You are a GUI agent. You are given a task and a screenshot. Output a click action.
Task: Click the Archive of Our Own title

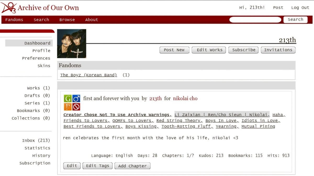pyautogui.click(x=48, y=8)
